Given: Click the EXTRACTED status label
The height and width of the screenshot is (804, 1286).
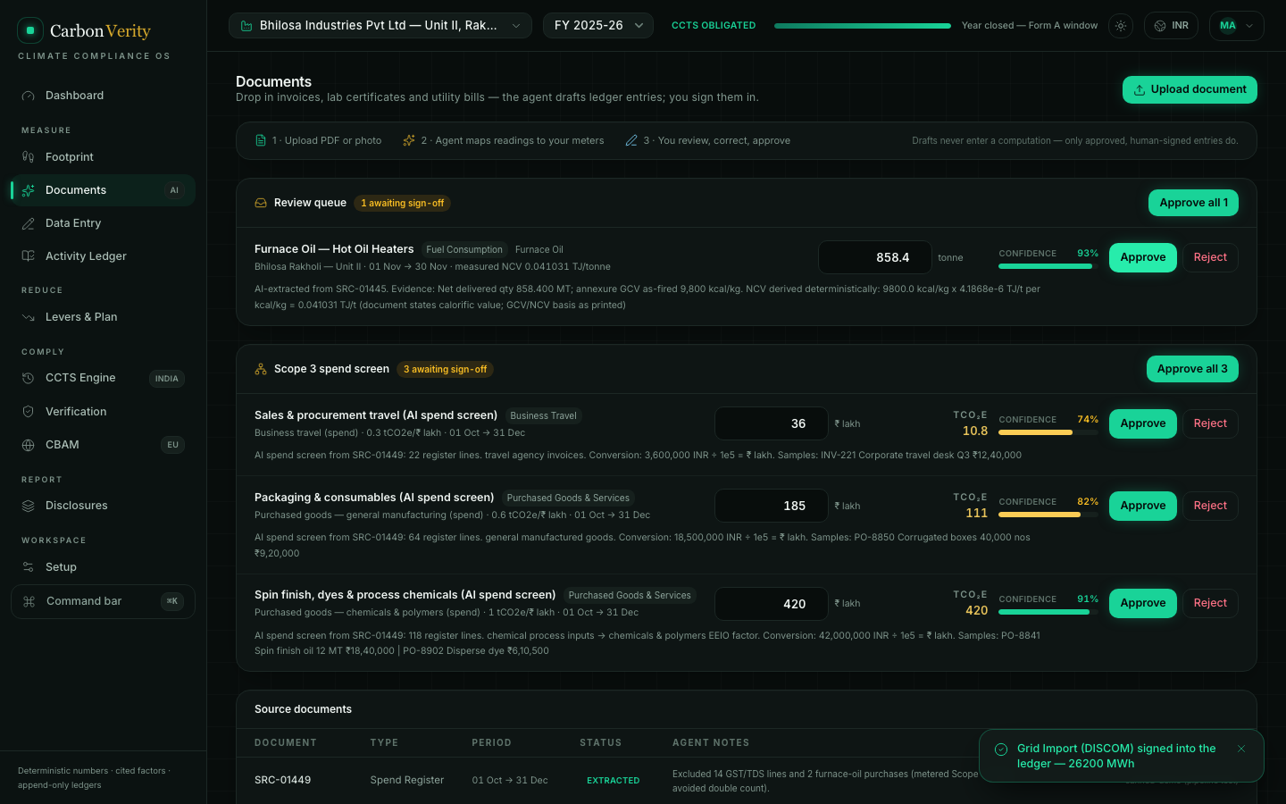Looking at the screenshot, I should 613,781.
